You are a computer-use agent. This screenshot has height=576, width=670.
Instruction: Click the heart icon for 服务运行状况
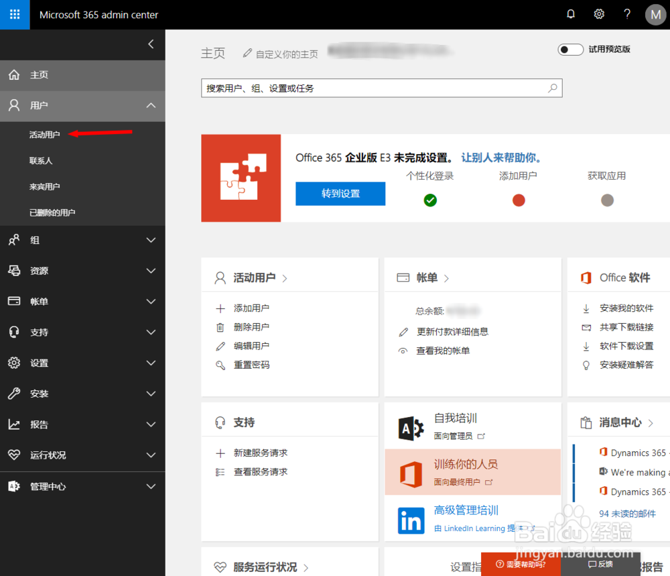click(220, 567)
